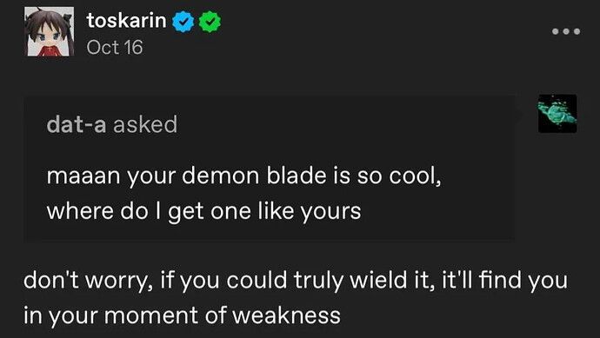This screenshot has height=338, width=600.
Task: Visit the toskarin blog username link
Action: pos(126,20)
